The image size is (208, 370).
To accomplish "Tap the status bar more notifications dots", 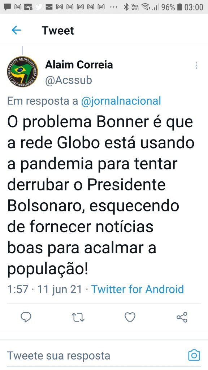I will click(114, 7).
